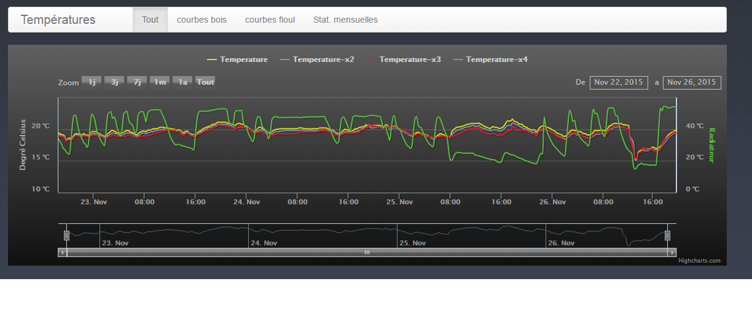
Task: Open the 'courbes bois' tab
Action: [x=202, y=20]
